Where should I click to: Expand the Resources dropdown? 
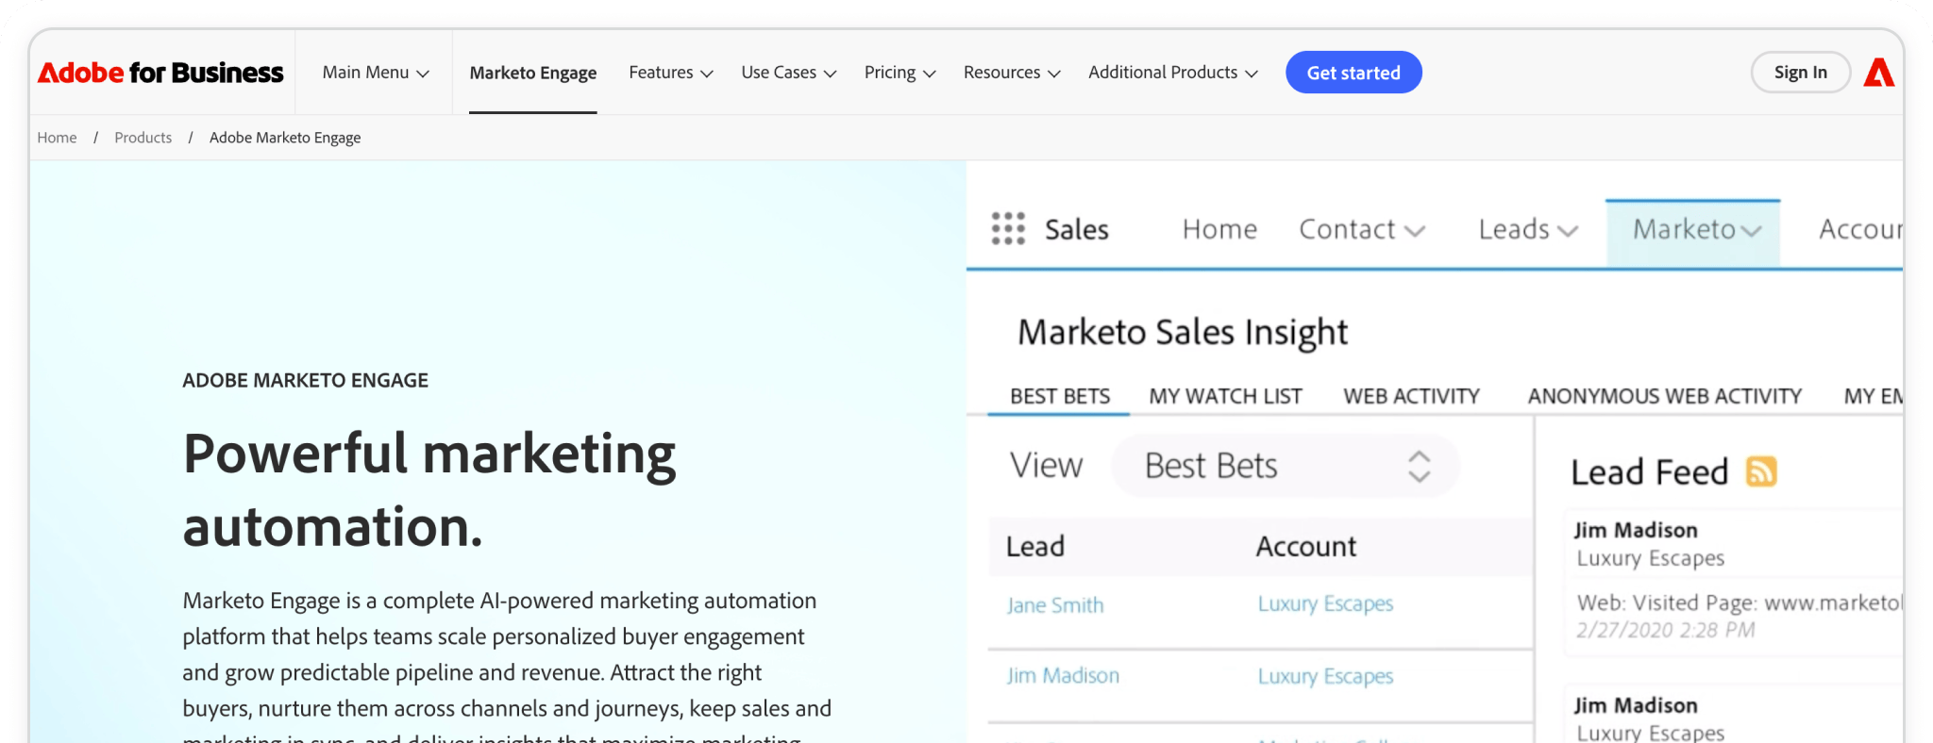point(1012,73)
